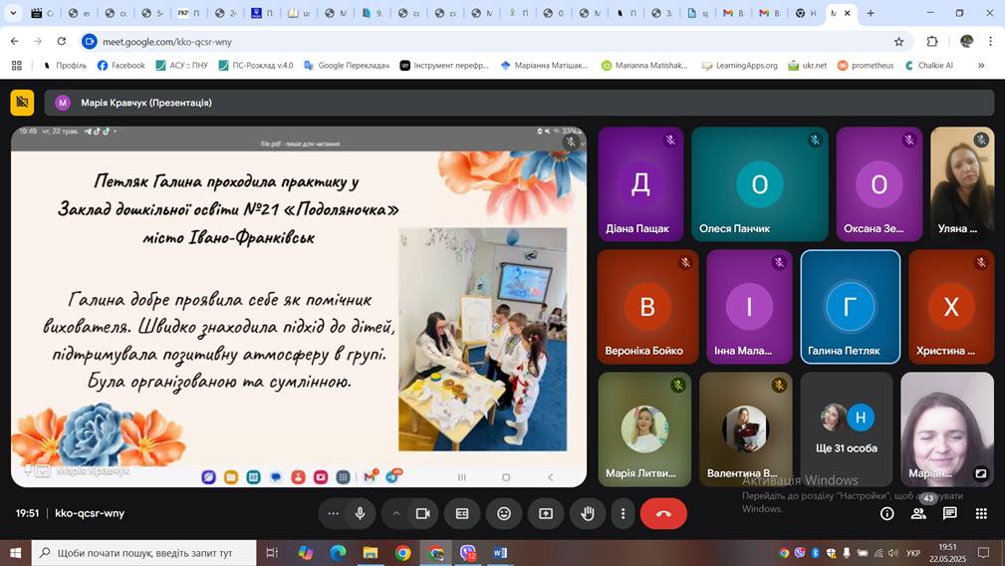
Task: Select Галина Петляк participant tile
Action: coord(850,306)
